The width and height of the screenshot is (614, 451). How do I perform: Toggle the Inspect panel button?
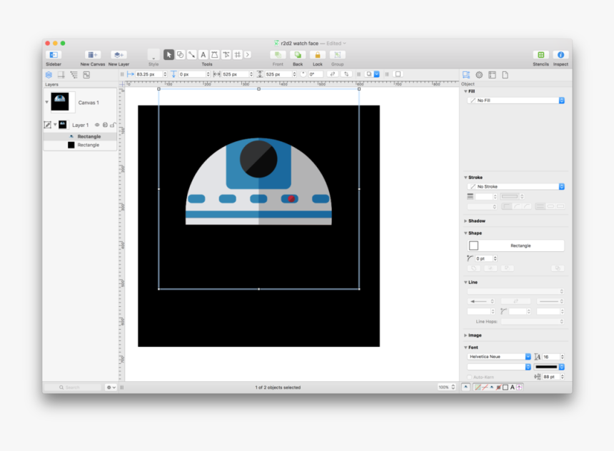[560, 55]
